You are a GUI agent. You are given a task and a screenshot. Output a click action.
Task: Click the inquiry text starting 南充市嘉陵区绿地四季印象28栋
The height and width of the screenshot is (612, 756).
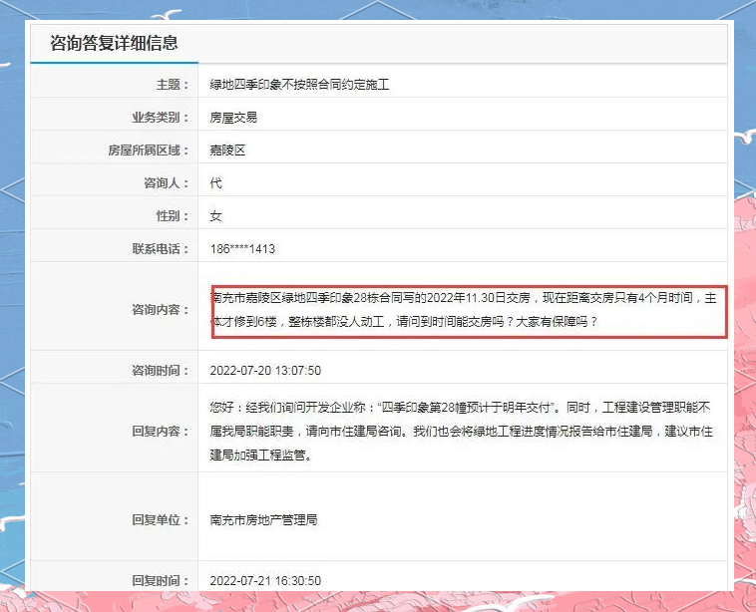tap(464, 309)
